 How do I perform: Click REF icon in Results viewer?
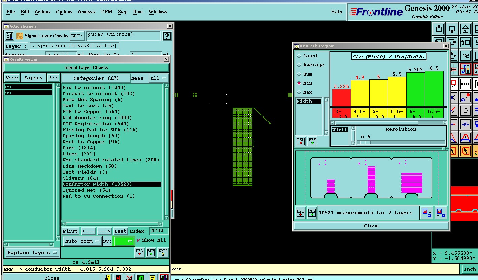[151, 252]
